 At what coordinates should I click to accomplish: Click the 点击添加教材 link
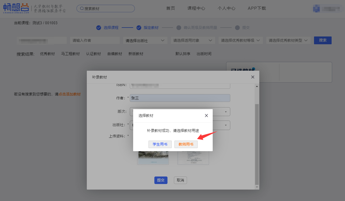click(x=70, y=94)
